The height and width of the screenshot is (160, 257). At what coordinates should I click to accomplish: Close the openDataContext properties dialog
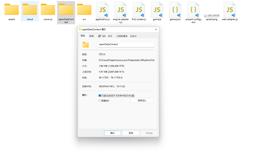(x=156, y=30)
